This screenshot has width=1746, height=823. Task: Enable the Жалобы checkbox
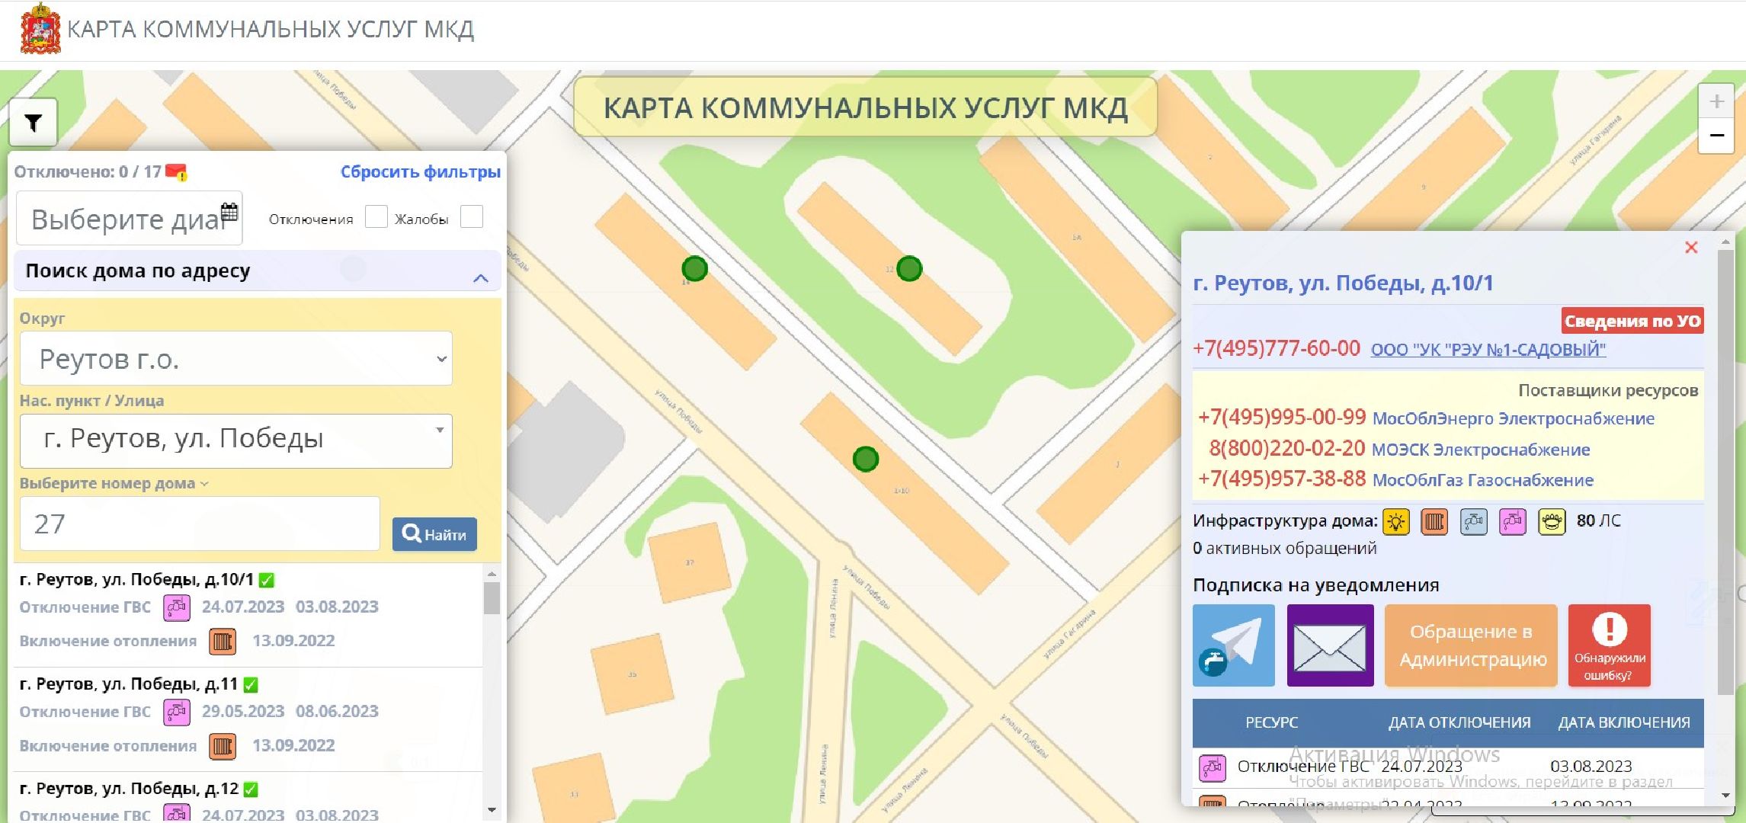[x=473, y=217]
